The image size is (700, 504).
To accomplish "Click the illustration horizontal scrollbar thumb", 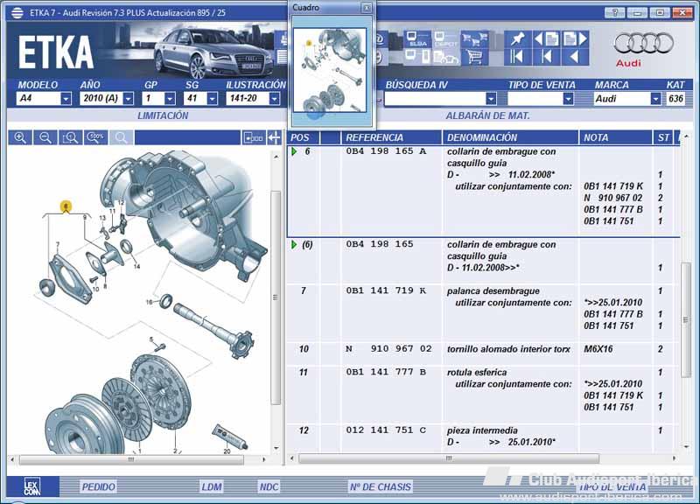I will click(132, 459).
